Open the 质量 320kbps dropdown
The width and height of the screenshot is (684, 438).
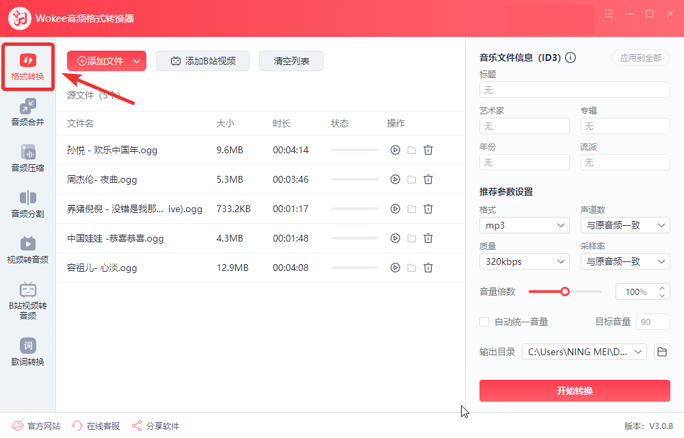[x=525, y=261]
